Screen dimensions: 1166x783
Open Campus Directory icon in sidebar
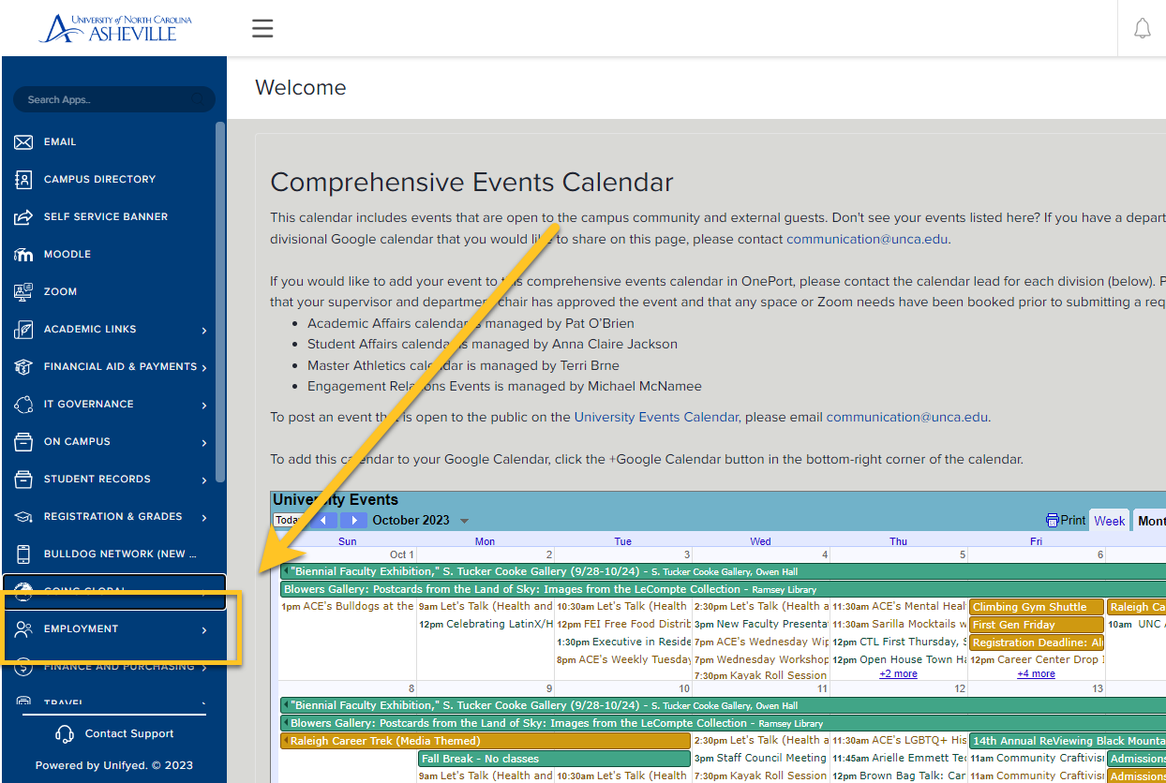click(x=24, y=180)
